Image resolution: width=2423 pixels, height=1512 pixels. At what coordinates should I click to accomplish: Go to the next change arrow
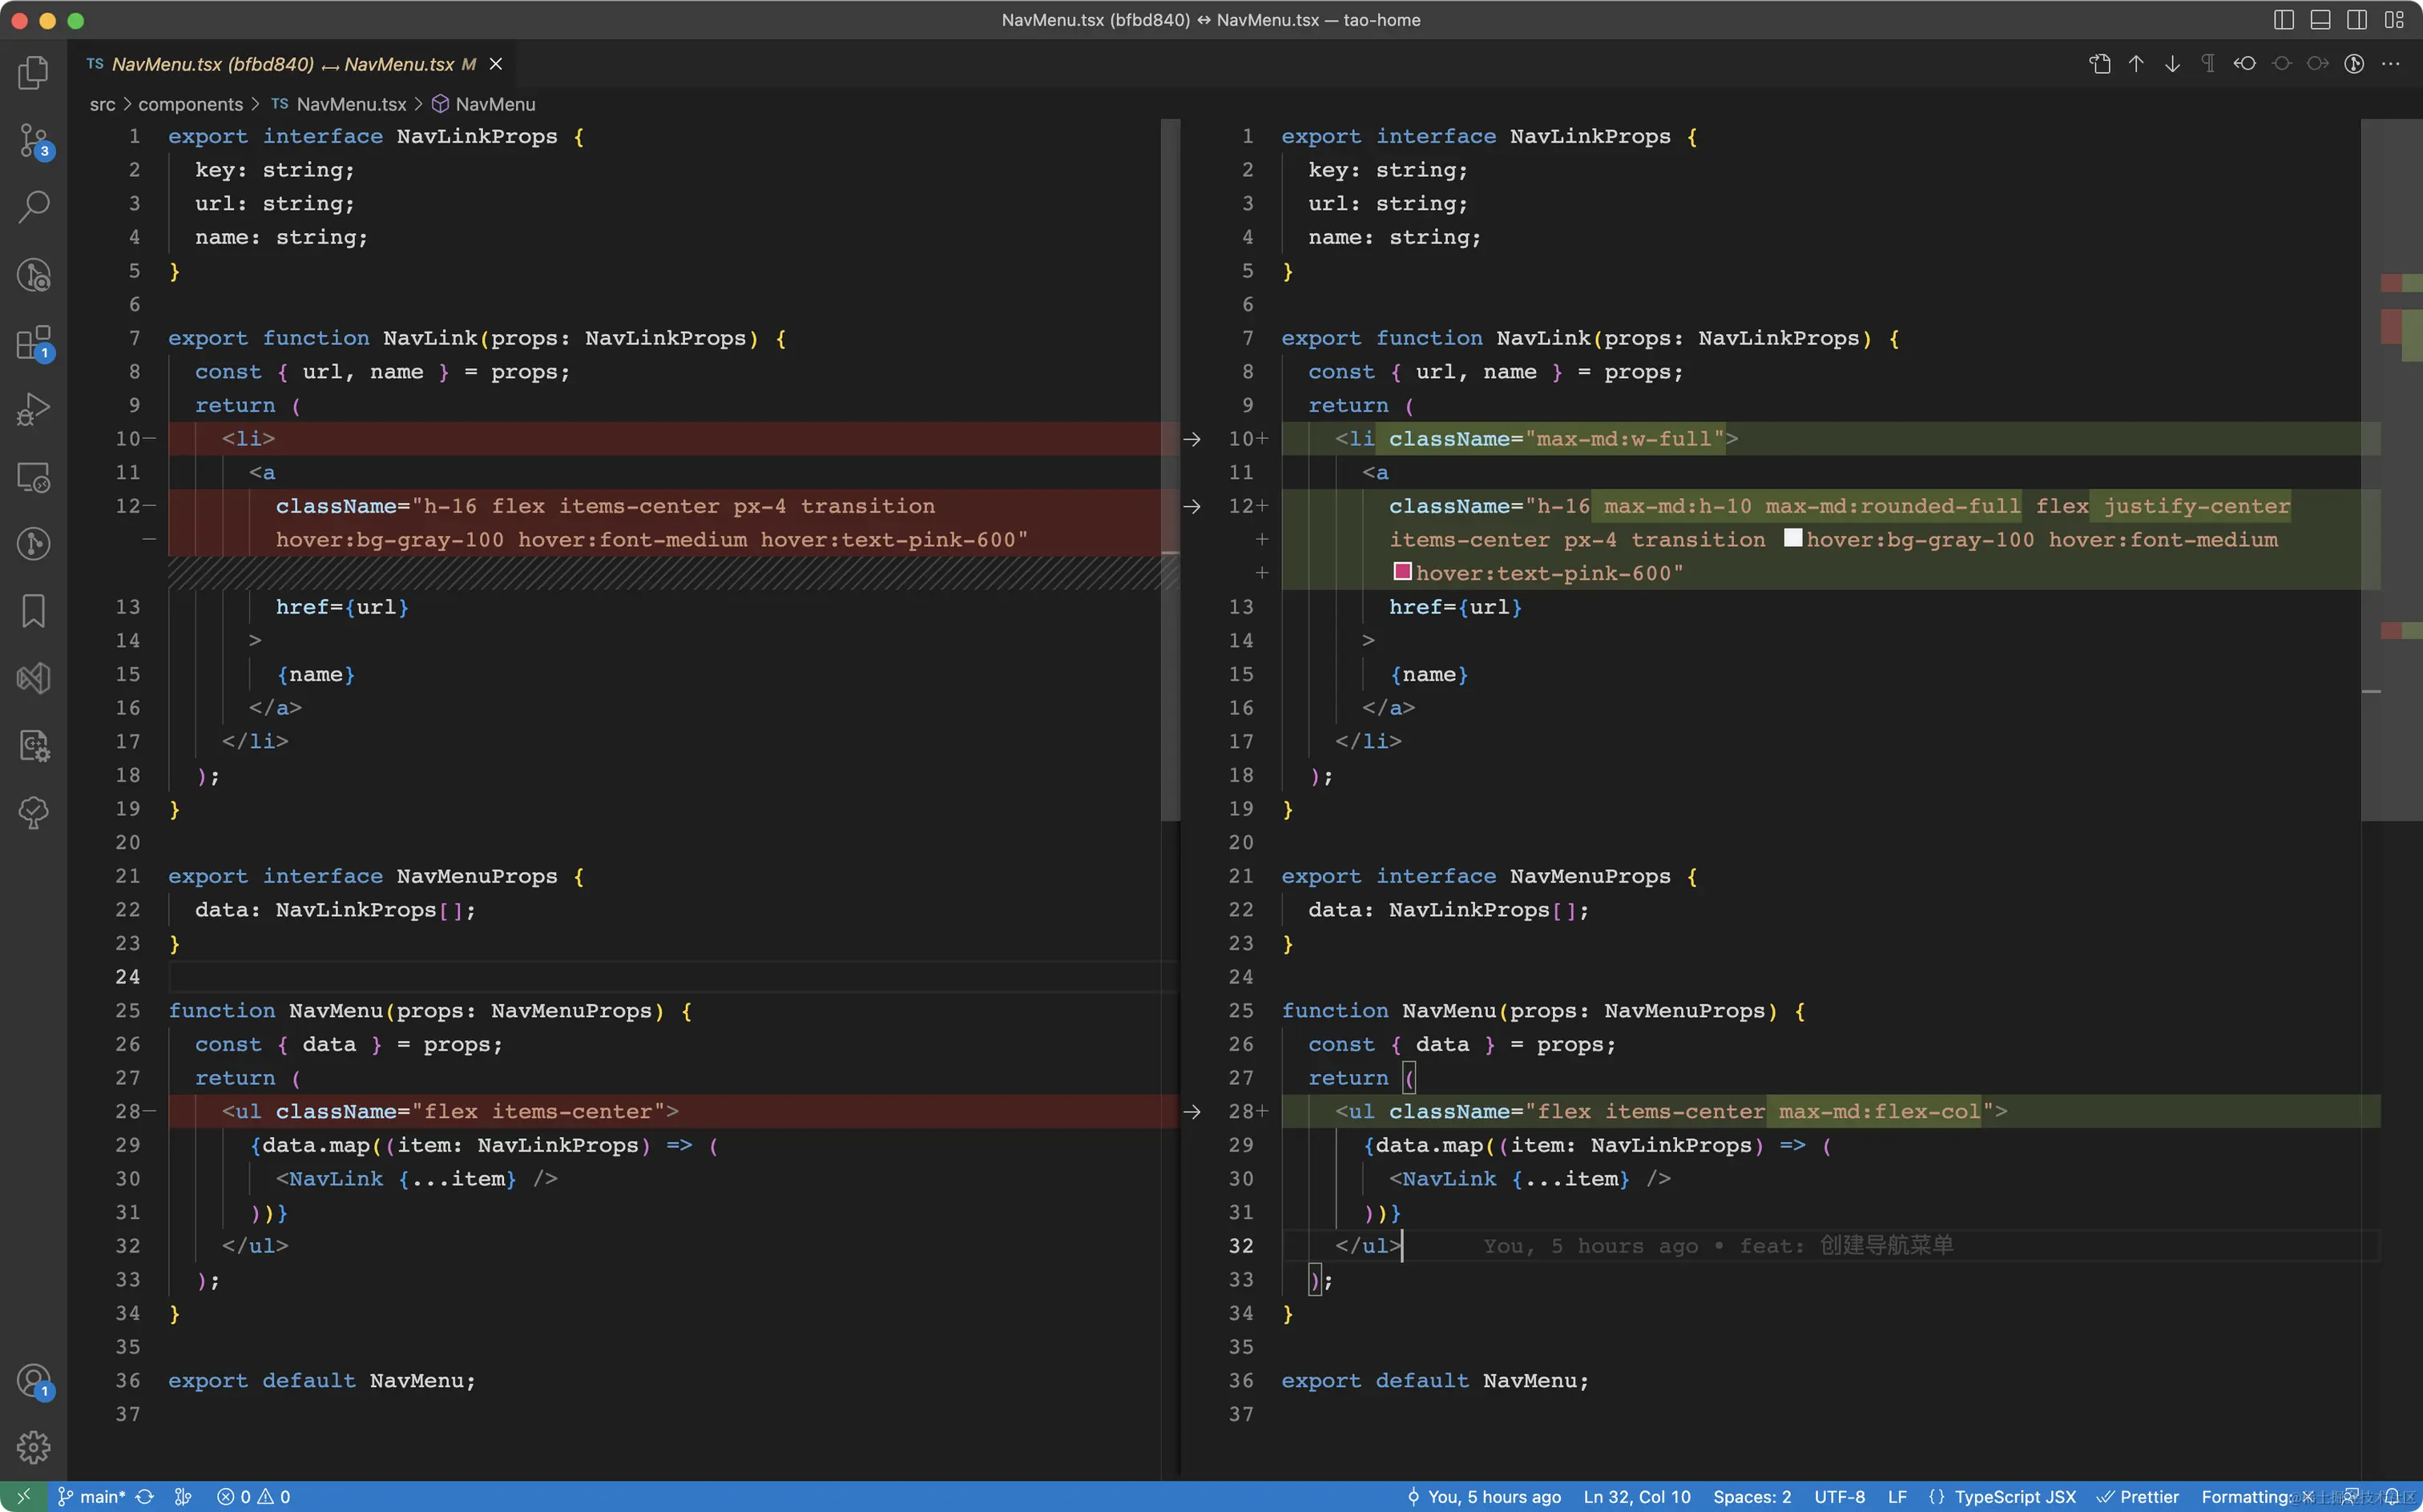pyautogui.click(x=2172, y=64)
